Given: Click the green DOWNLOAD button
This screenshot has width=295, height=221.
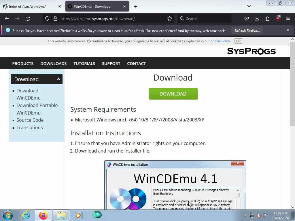Looking at the screenshot, I should point(173,94).
